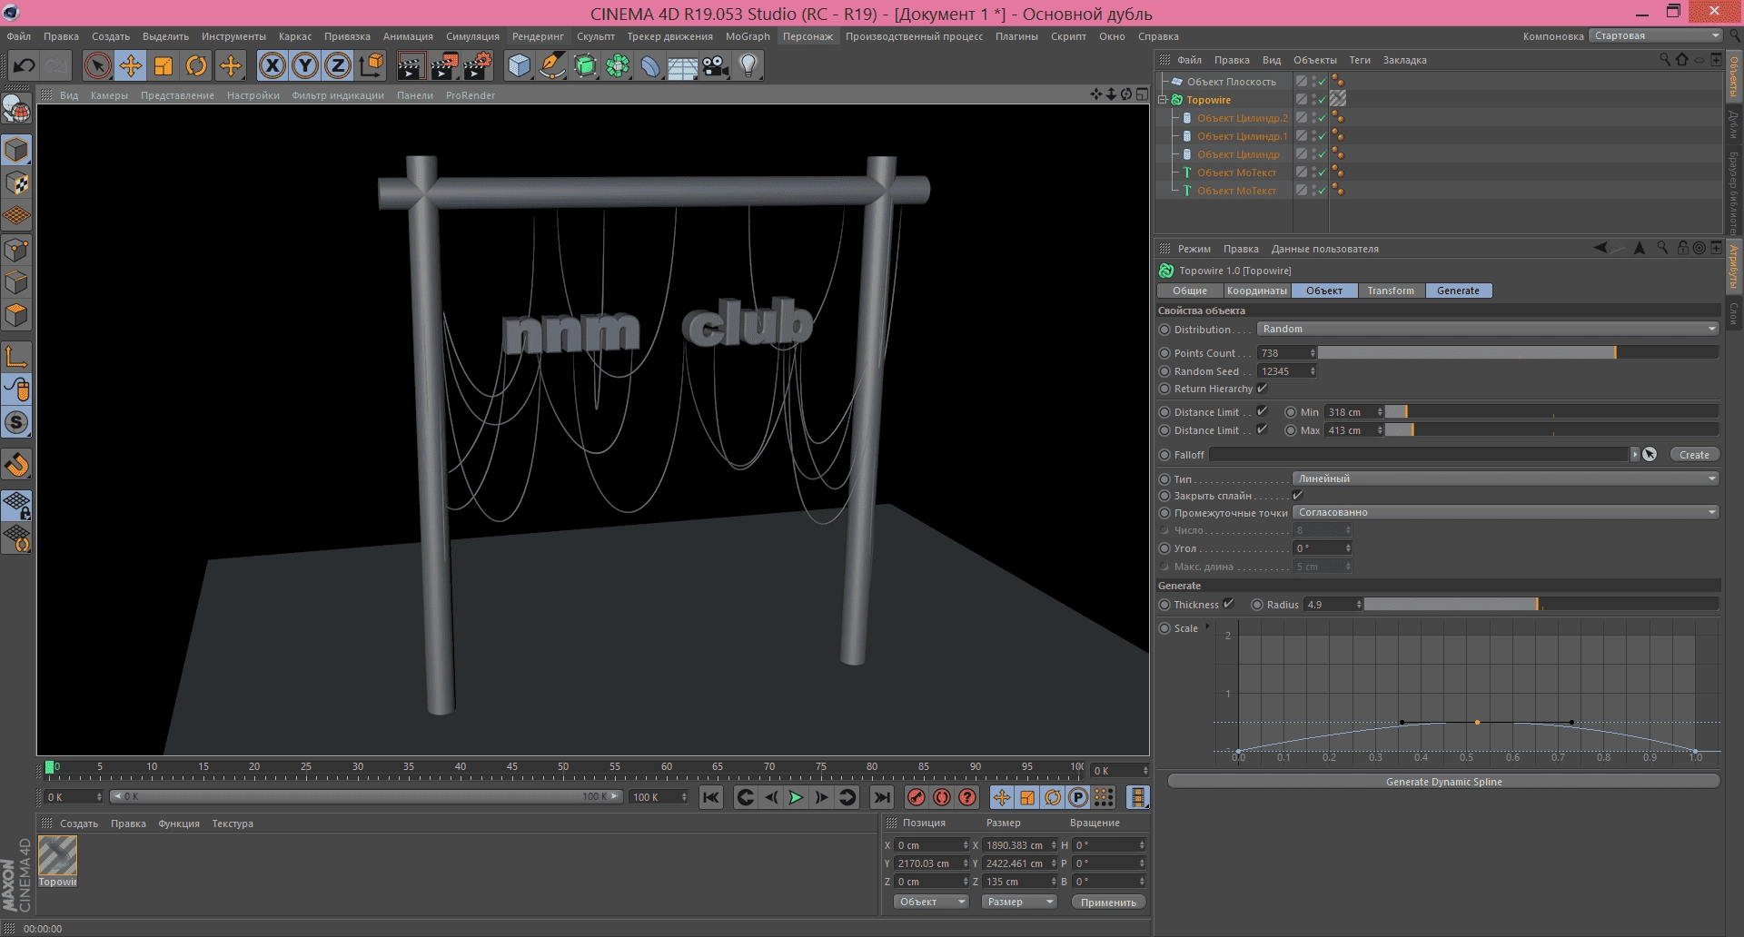Open Промежуточные точки dropdown
This screenshot has height=937, width=1744.
coord(1506,512)
